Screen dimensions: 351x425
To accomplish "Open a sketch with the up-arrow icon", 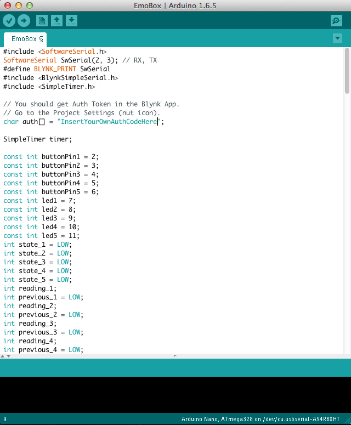I will tap(56, 21).
